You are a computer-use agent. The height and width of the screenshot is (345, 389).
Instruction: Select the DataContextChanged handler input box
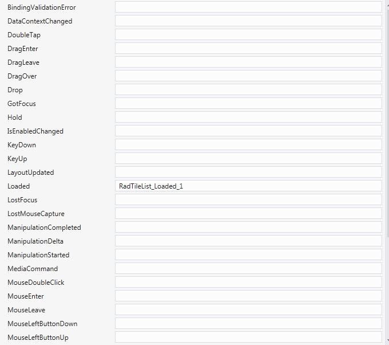[x=248, y=21]
